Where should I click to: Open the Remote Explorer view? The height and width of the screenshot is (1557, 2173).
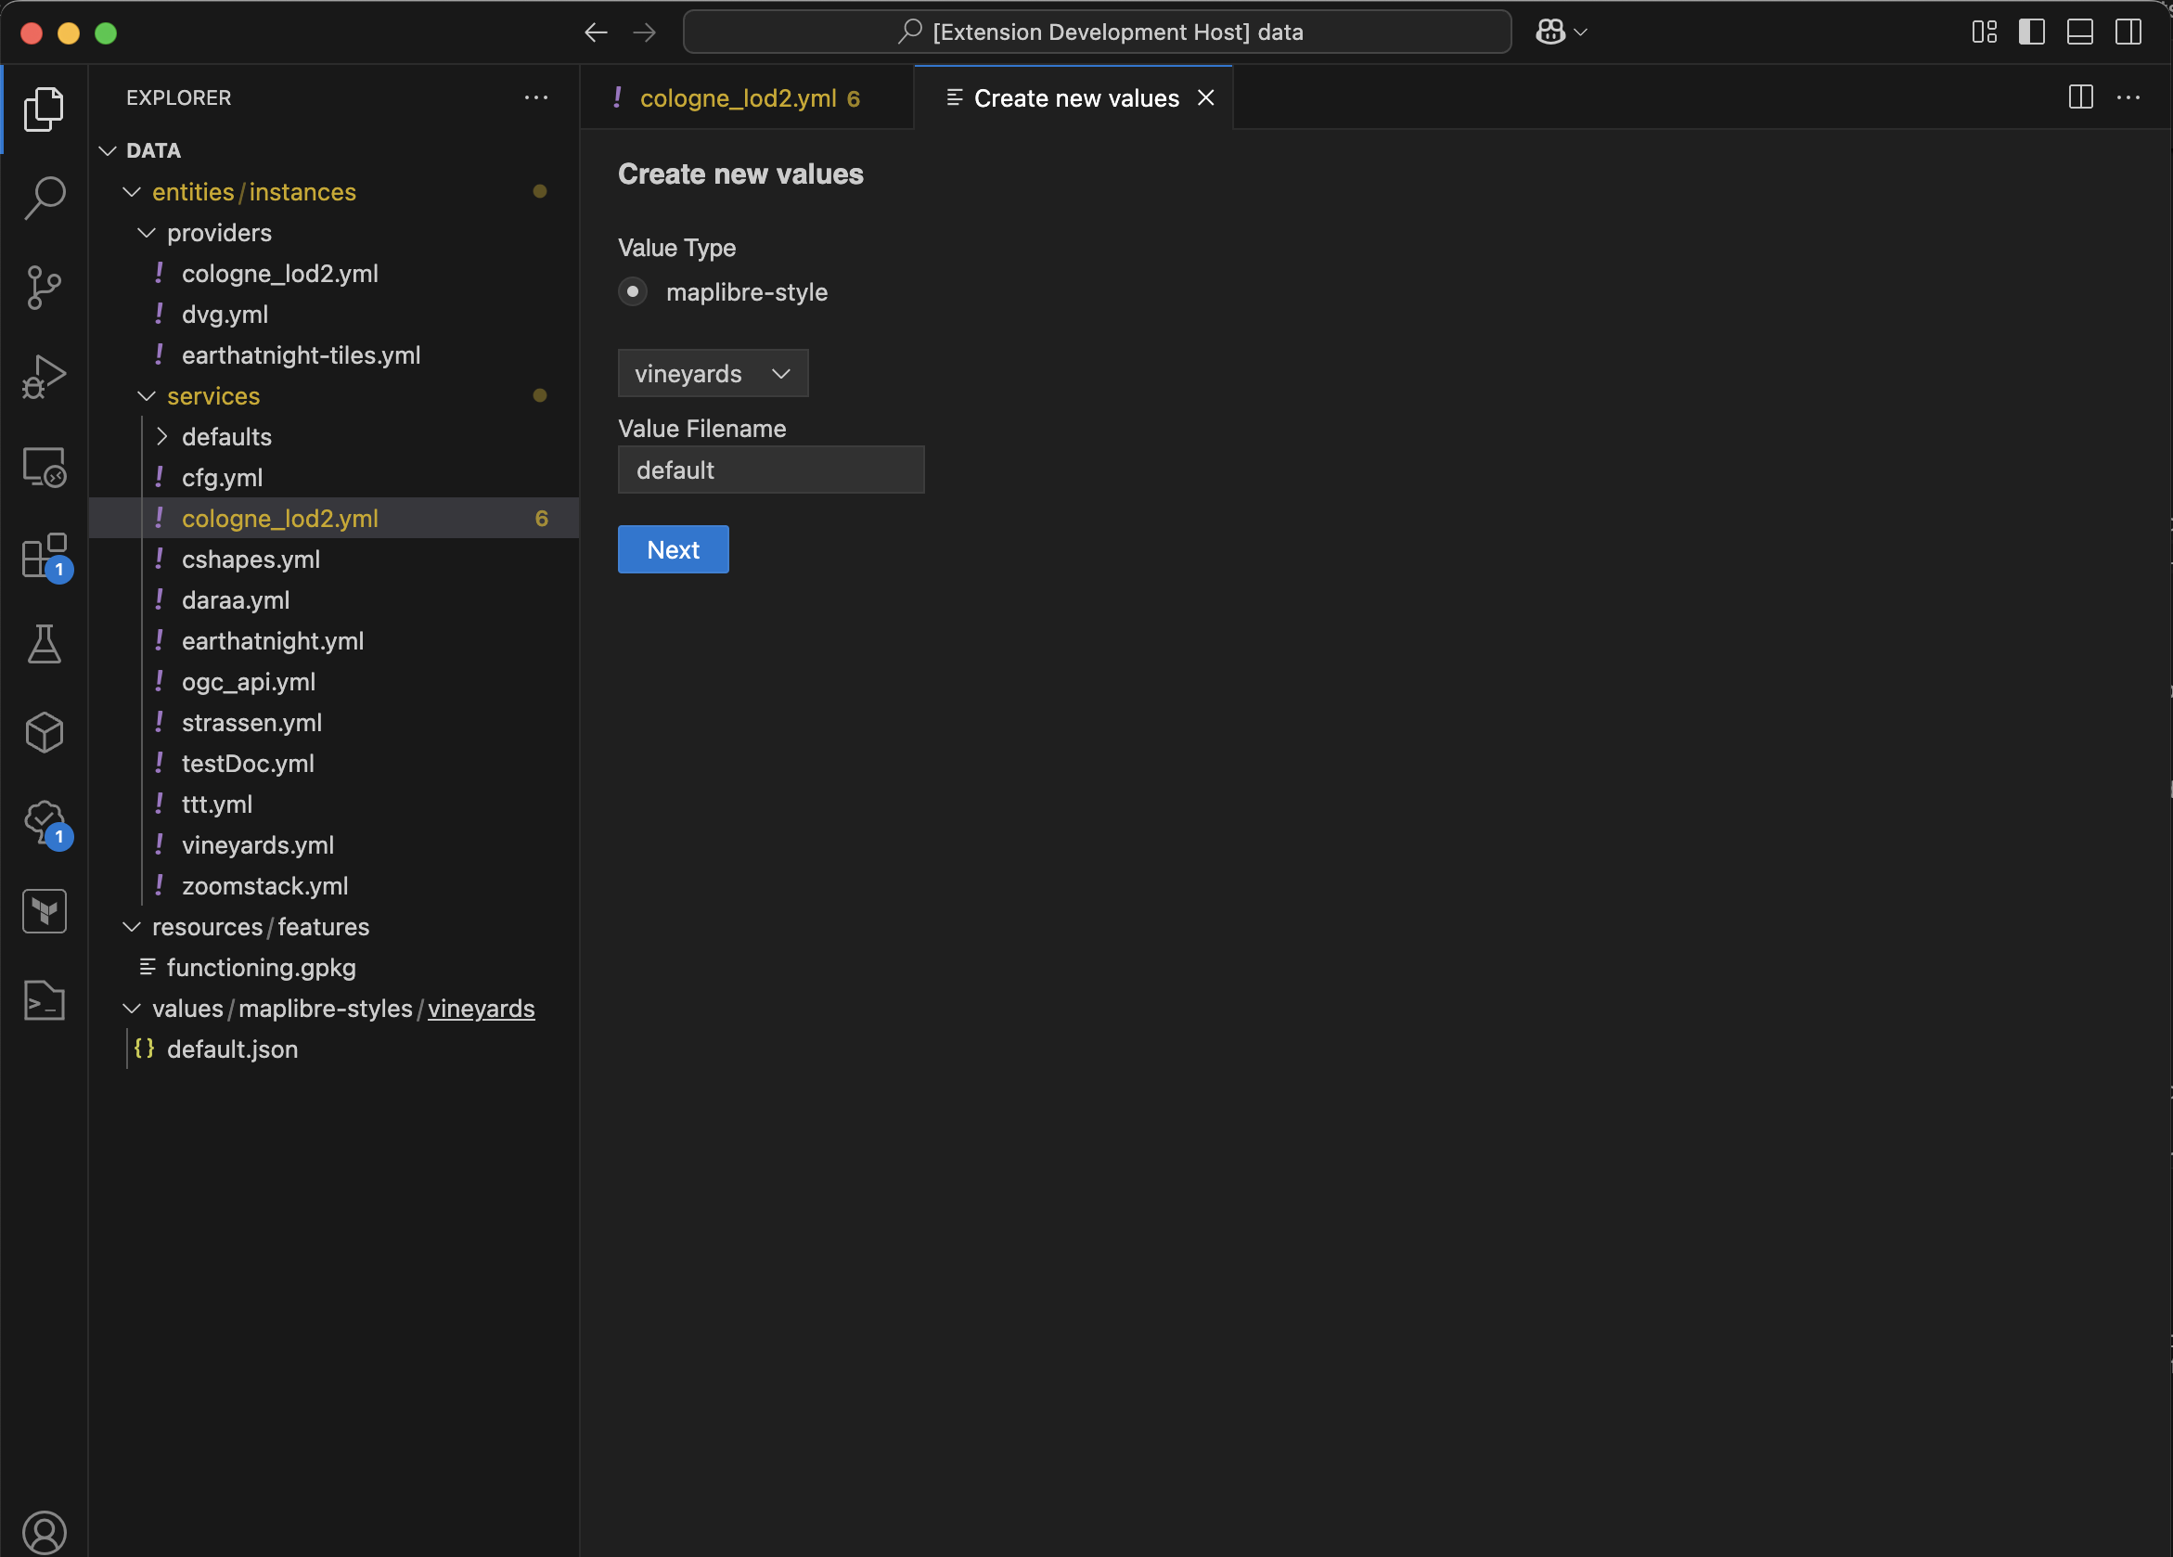tap(45, 467)
